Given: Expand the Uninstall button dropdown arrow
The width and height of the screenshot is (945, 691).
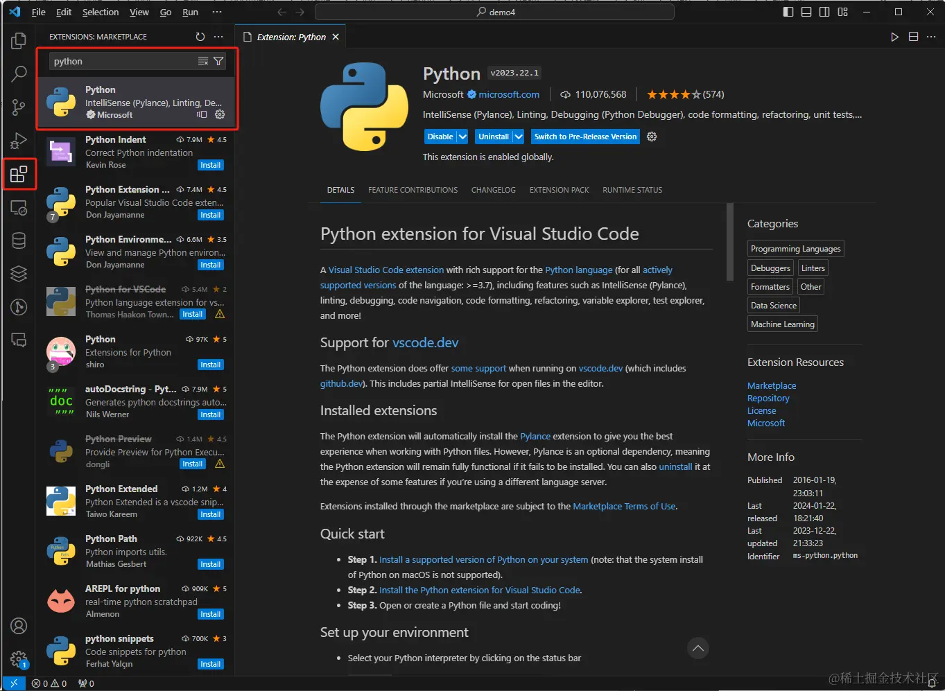Looking at the screenshot, I should [x=519, y=137].
